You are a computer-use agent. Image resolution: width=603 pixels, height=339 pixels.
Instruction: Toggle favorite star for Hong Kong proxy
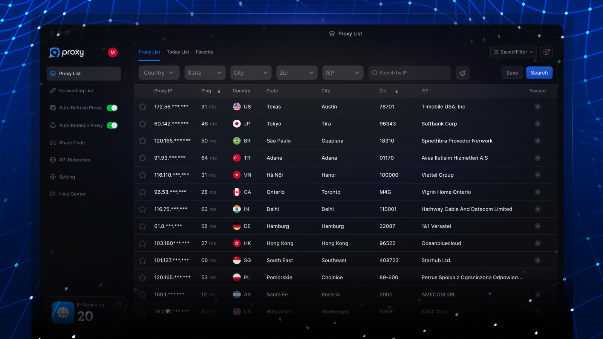[142, 243]
